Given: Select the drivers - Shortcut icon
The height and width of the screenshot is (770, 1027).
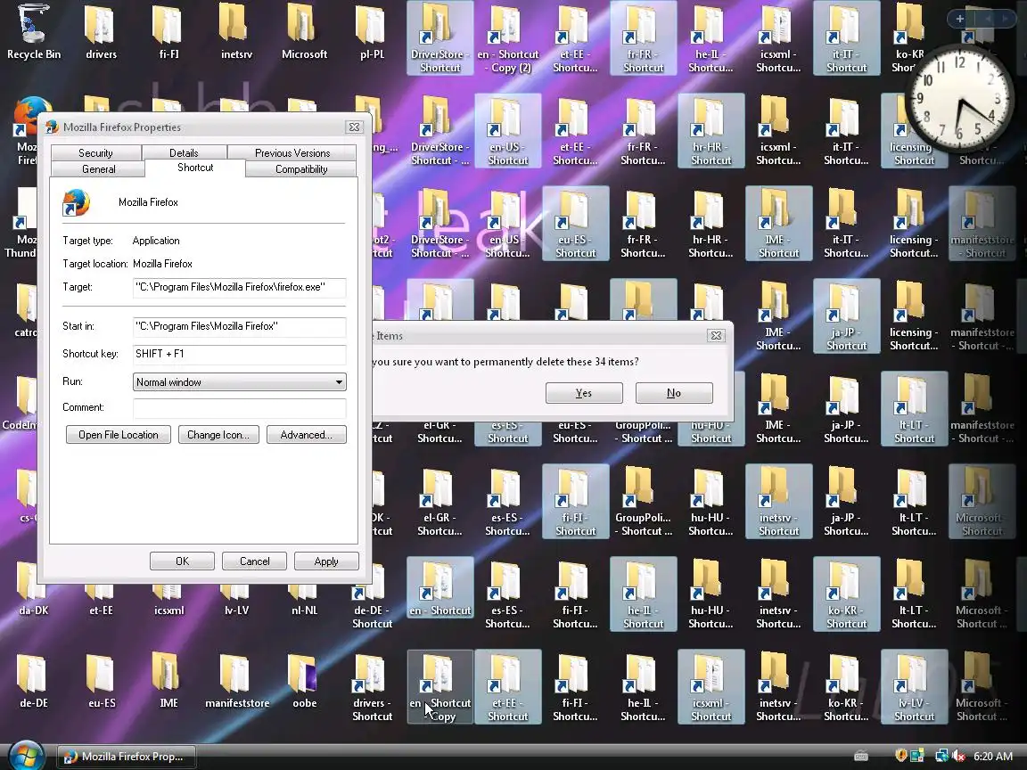Looking at the screenshot, I should [x=372, y=687].
